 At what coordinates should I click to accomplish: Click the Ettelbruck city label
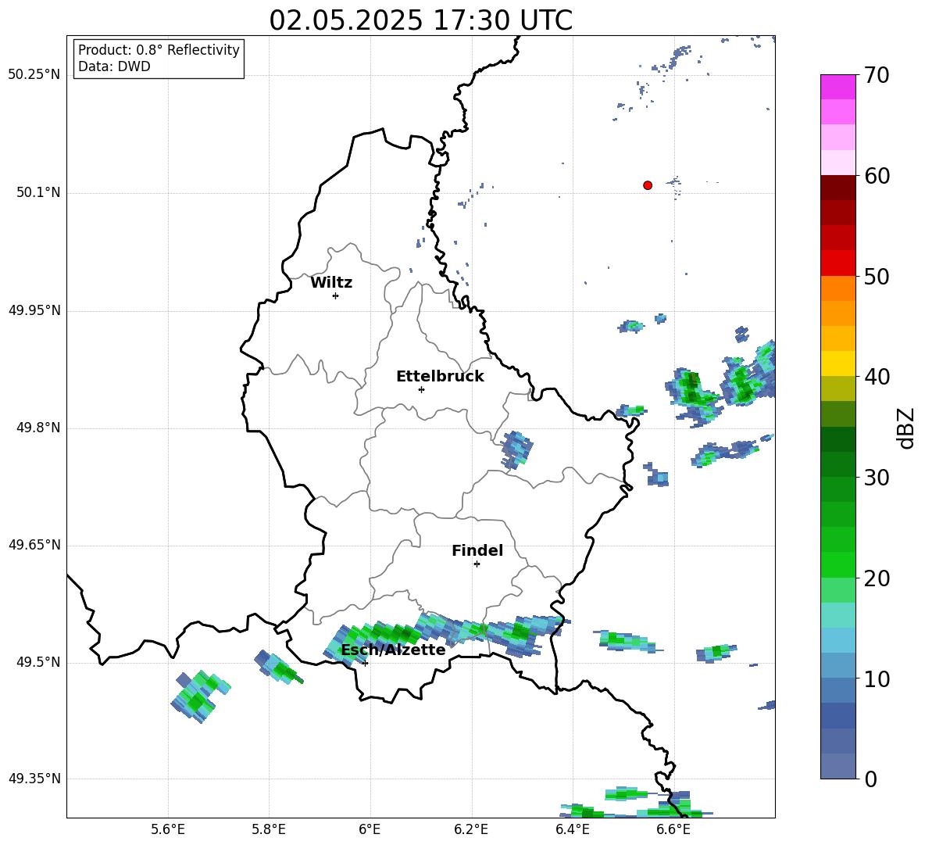(440, 377)
